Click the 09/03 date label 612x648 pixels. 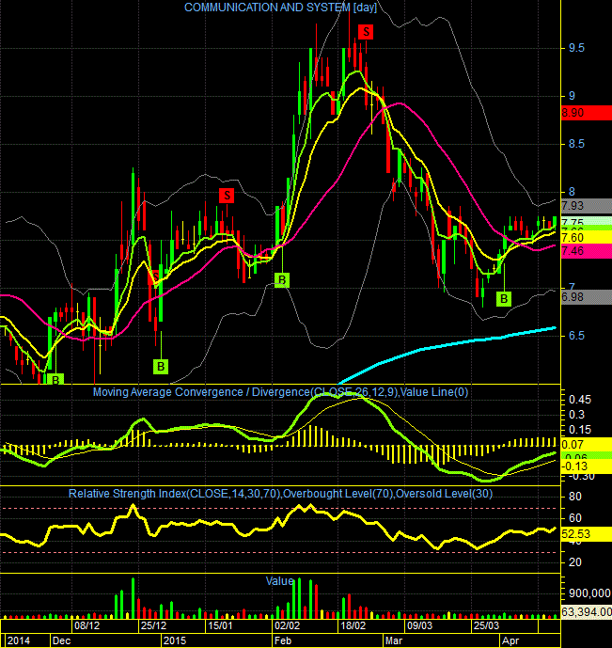coord(419,625)
